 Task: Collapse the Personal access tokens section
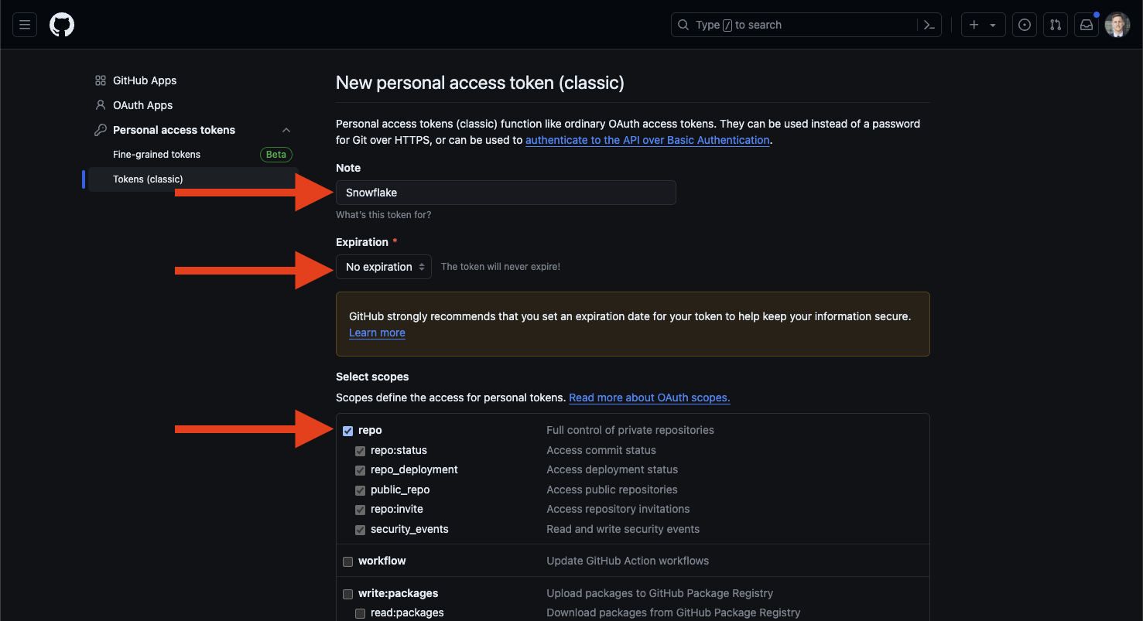click(x=286, y=130)
